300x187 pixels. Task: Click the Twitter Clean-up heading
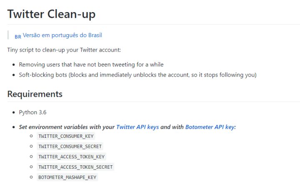(x=51, y=14)
